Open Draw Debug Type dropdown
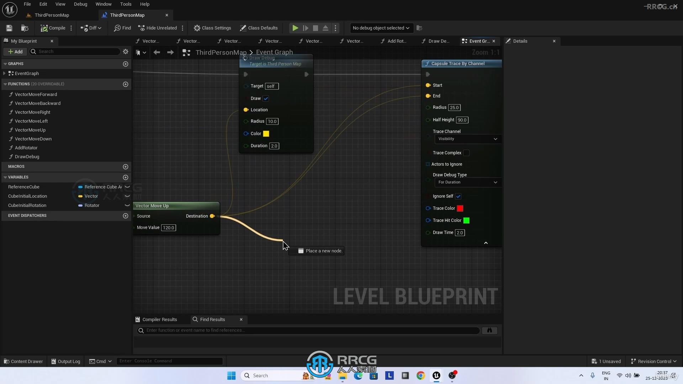 (468, 182)
